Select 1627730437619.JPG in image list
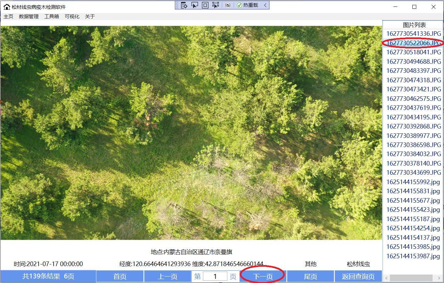This screenshot has width=444, height=283. 413,108
